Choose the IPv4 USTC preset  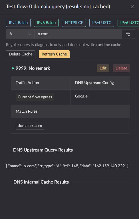coord(102,23)
